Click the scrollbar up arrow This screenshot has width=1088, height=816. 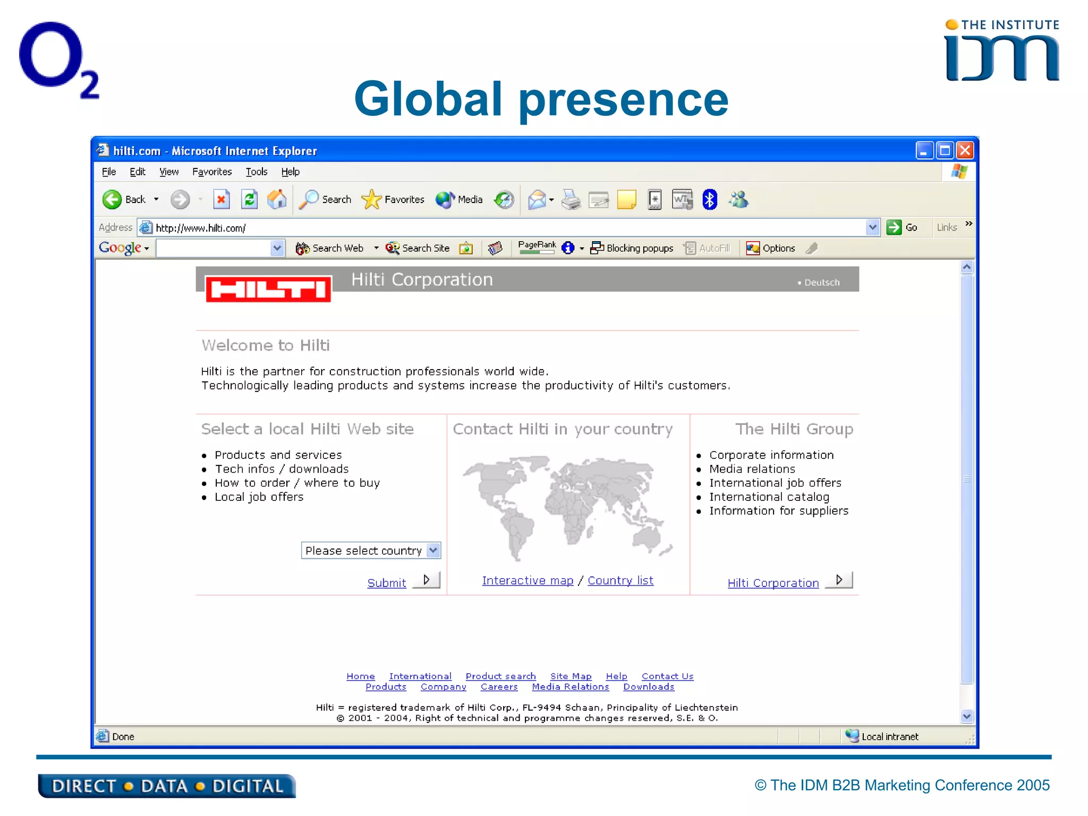[967, 267]
